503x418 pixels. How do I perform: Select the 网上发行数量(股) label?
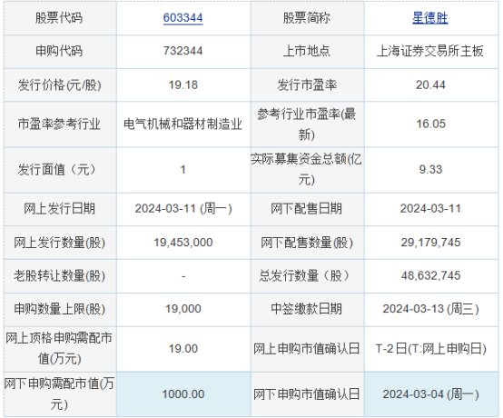(59, 243)
